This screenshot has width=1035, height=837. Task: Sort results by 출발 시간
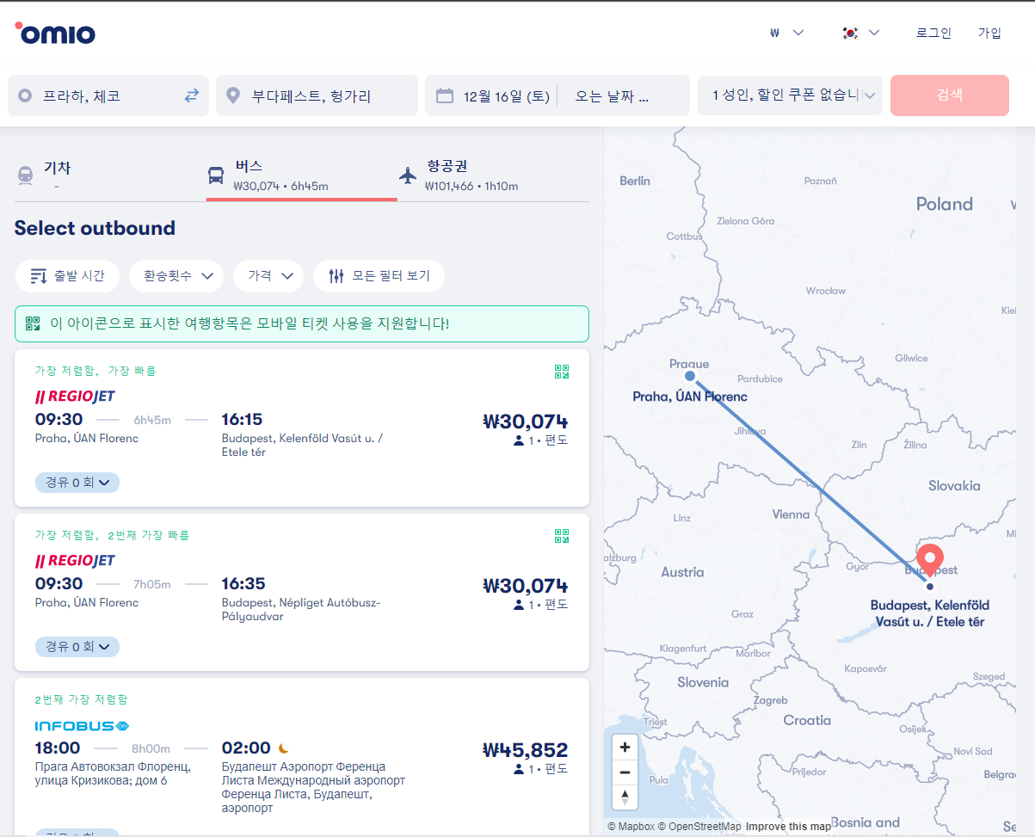click(67, 276)
